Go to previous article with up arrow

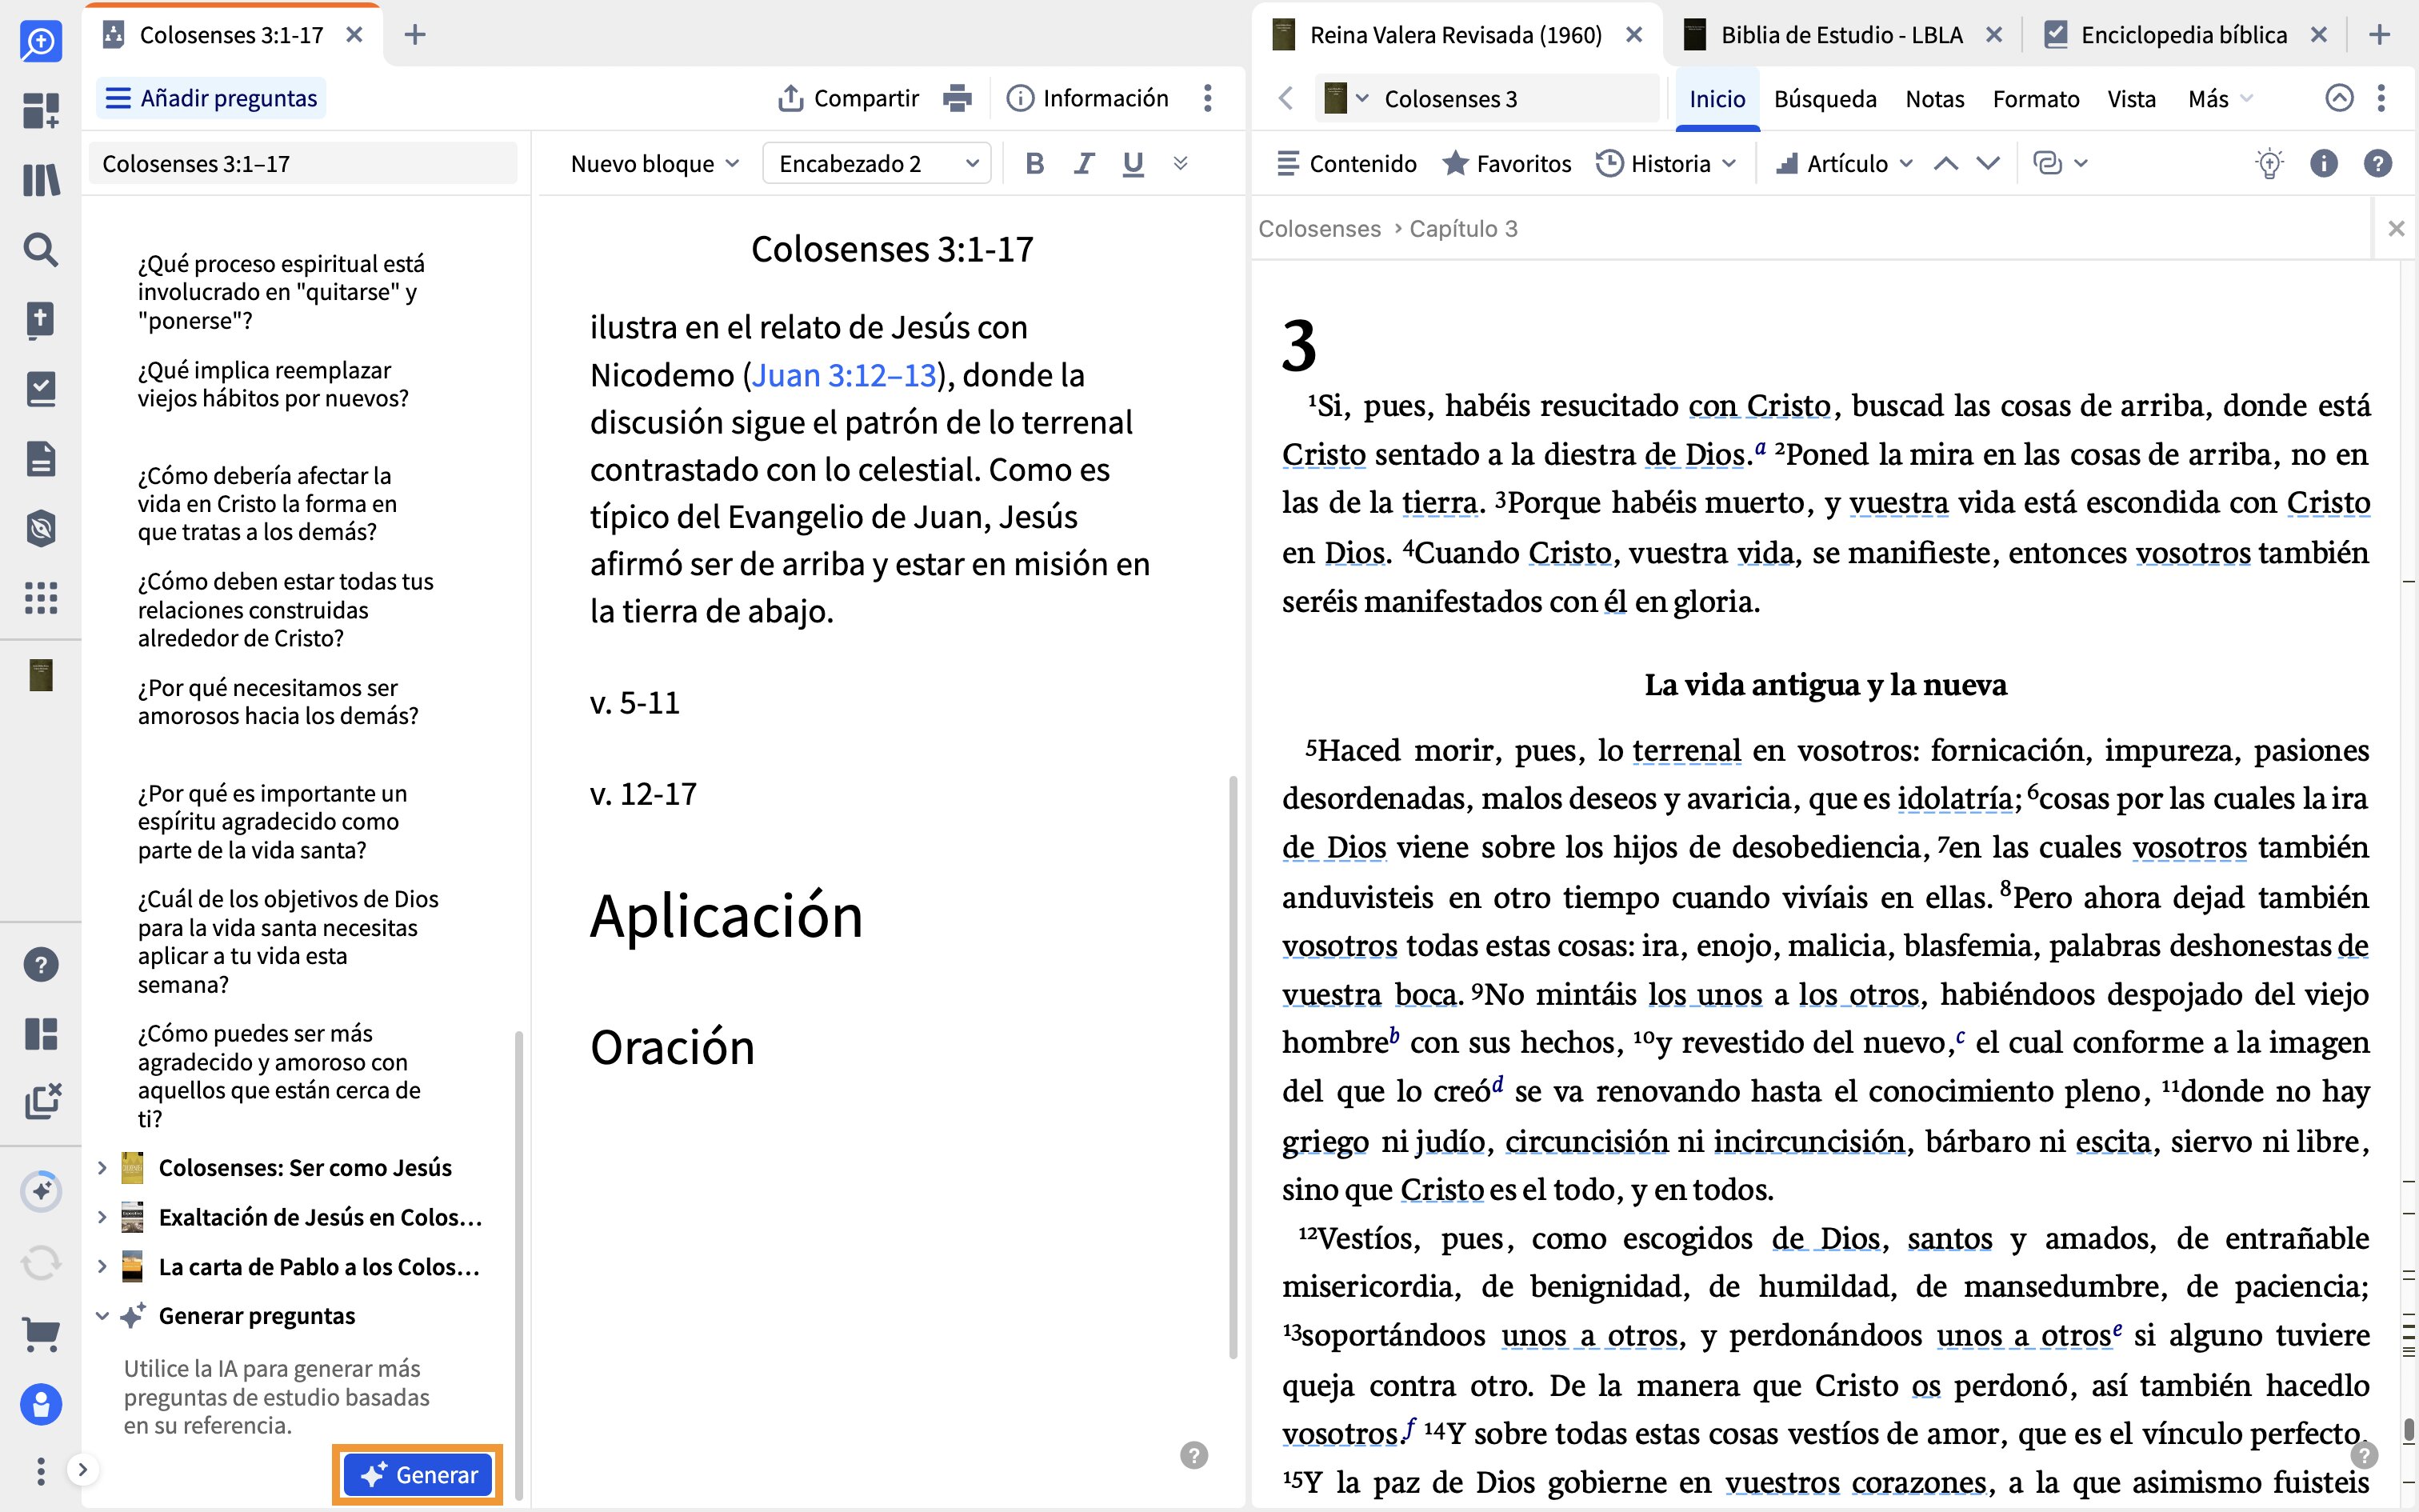click(1945, 163)
